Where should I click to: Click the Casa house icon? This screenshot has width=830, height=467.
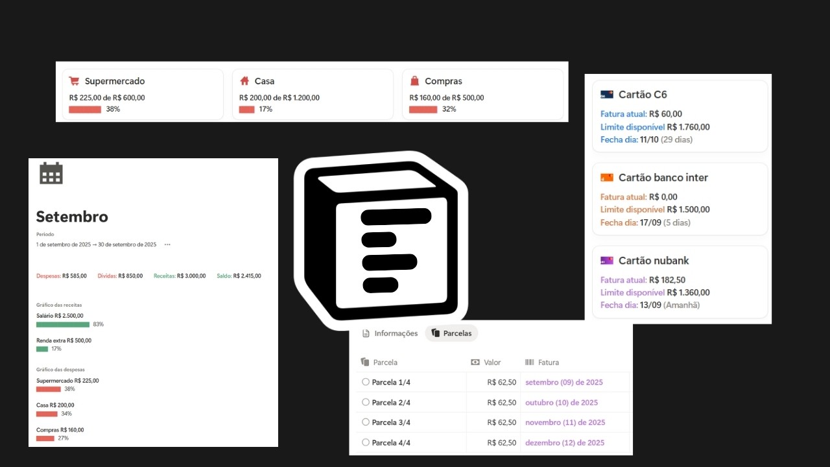point(244,81)
